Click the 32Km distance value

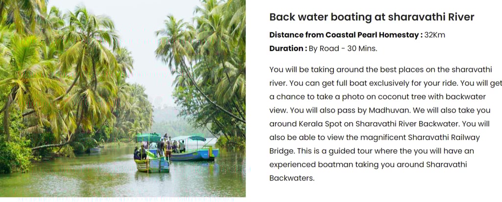[435, 35]
